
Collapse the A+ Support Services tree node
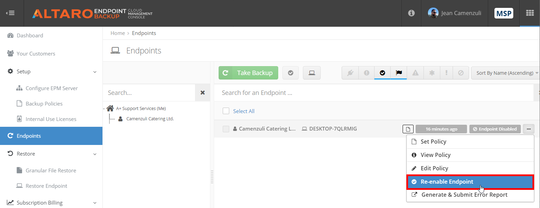point(104,109)
